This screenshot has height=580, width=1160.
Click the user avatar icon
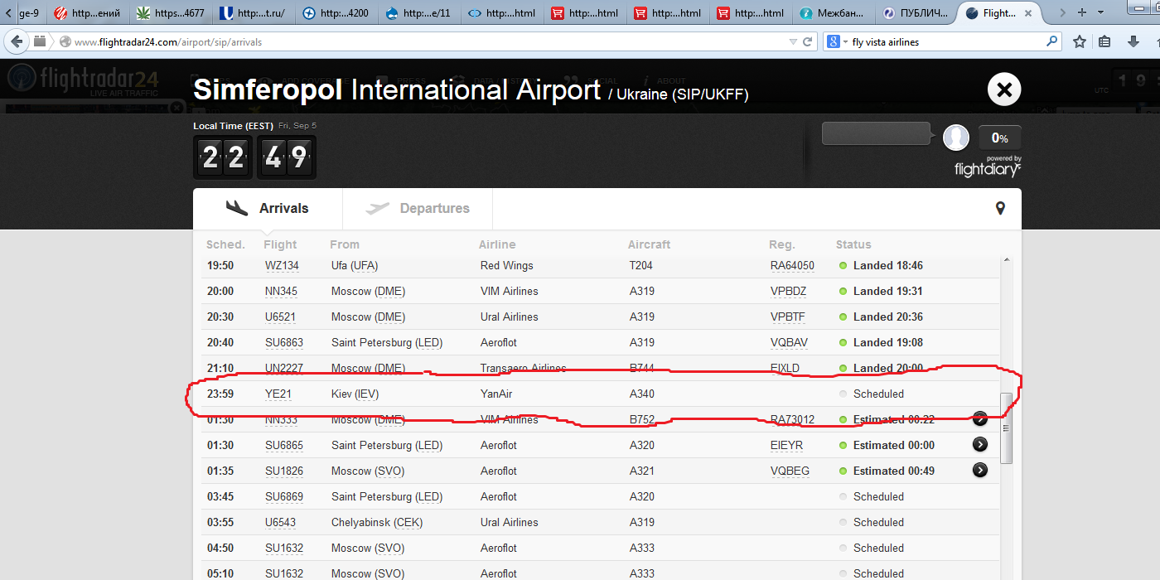click(x=956, y=138)
